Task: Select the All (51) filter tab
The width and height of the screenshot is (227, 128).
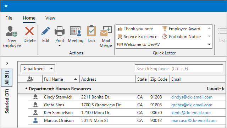Action: [x=7, y=78]
